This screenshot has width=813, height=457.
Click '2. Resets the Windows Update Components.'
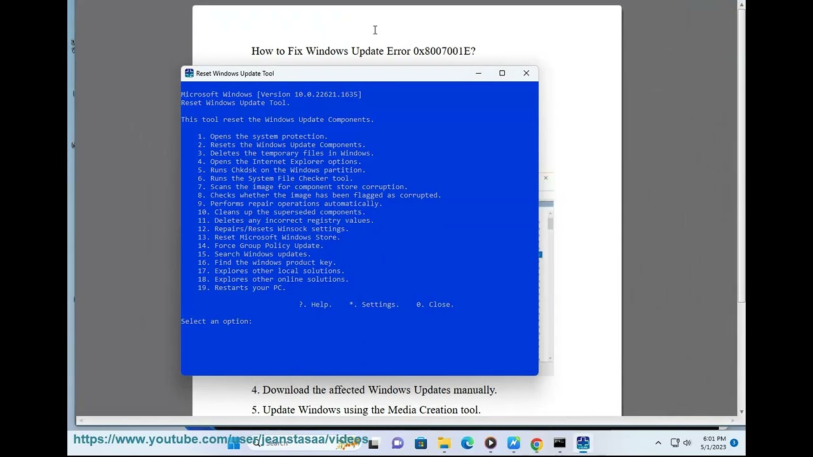pyautogui.click(x=281, y=145)
